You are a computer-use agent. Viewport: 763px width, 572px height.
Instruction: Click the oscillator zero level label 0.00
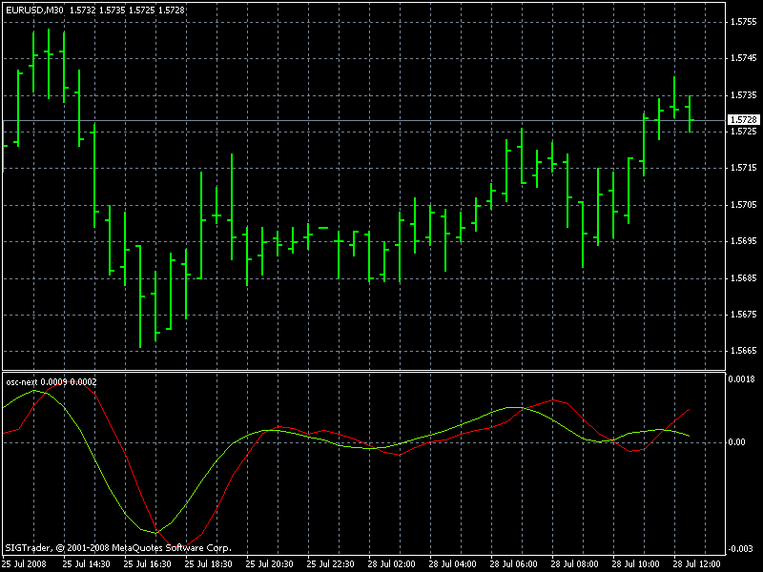point(737,442)
